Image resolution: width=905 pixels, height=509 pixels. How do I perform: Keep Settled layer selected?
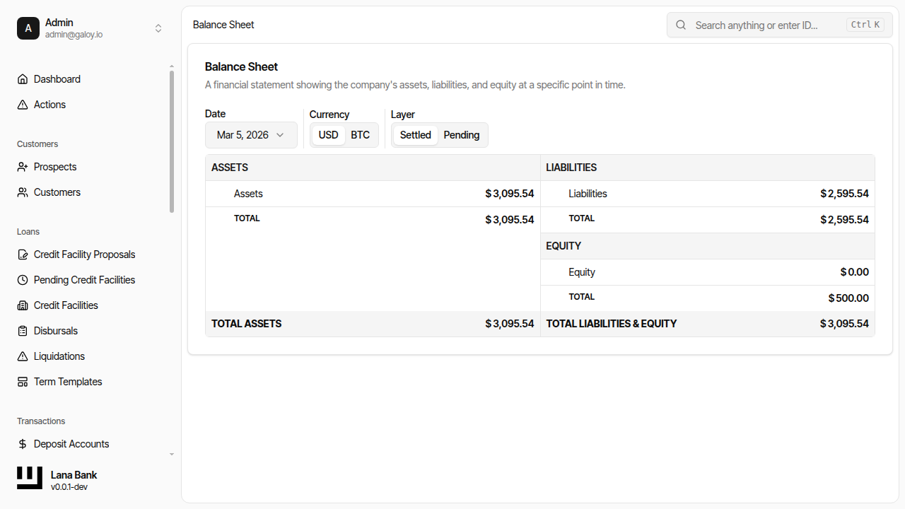(x=415, y=134)
